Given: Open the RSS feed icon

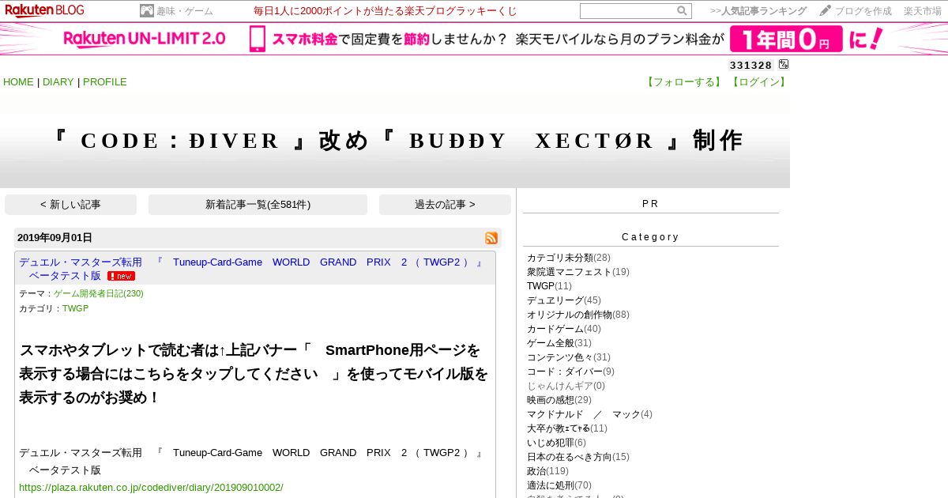Looking at the screenshot, I should coord(491,238).
